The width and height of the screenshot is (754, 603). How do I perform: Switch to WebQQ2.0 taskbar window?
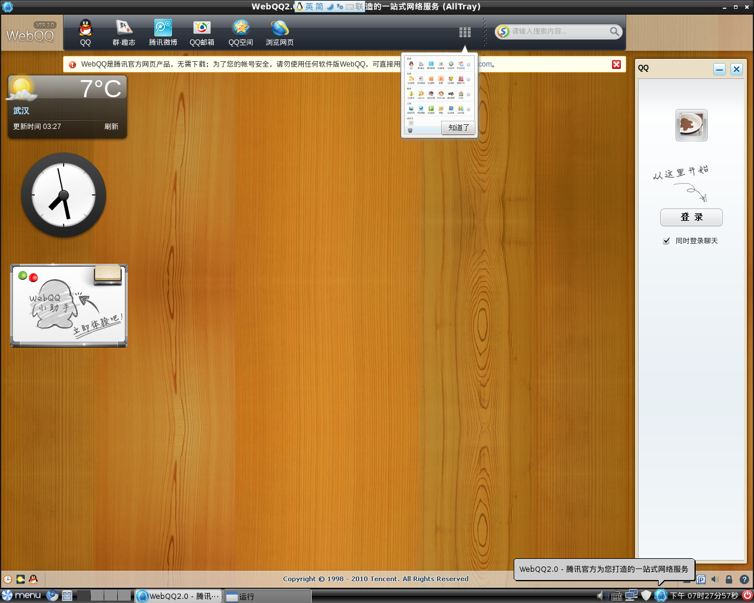pyautogui.click(x=179, y=596)
